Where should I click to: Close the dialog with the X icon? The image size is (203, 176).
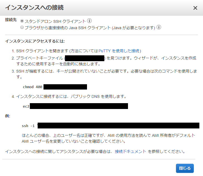pos(195,8)
